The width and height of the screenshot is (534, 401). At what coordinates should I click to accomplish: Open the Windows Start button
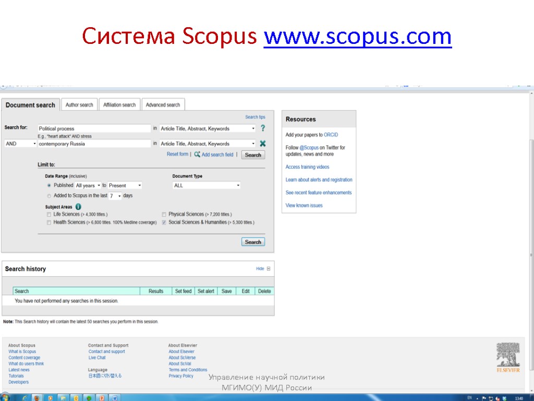pos(5,397)
